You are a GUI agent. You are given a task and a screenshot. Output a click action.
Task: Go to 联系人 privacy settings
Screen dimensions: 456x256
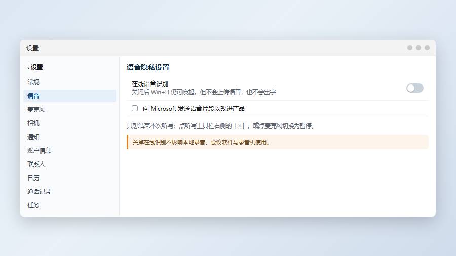point(69,164)
